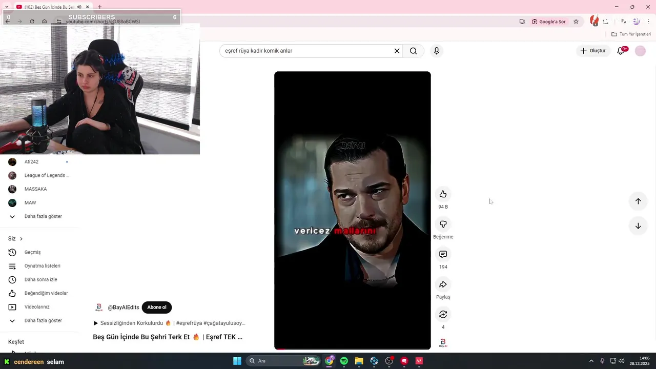Click the taskbar Ara search box
Screen dimensions: 656x369
[x=284, y=361]
